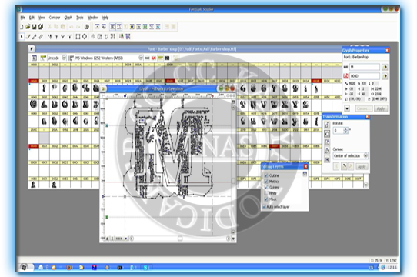Viewport: 417px width, 277px height.
Task: Open the zoom percentage dropdown in Glyph window
Action: click(125, 239)
